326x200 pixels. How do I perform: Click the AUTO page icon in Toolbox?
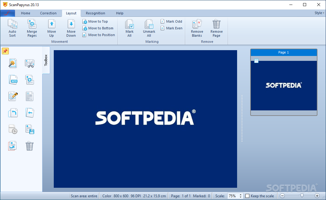point(13,80)
